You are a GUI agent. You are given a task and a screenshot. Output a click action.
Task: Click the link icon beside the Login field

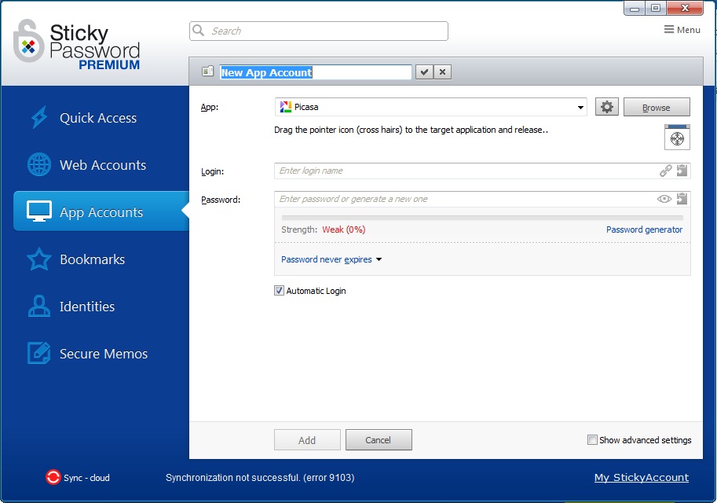click(665, 170)
